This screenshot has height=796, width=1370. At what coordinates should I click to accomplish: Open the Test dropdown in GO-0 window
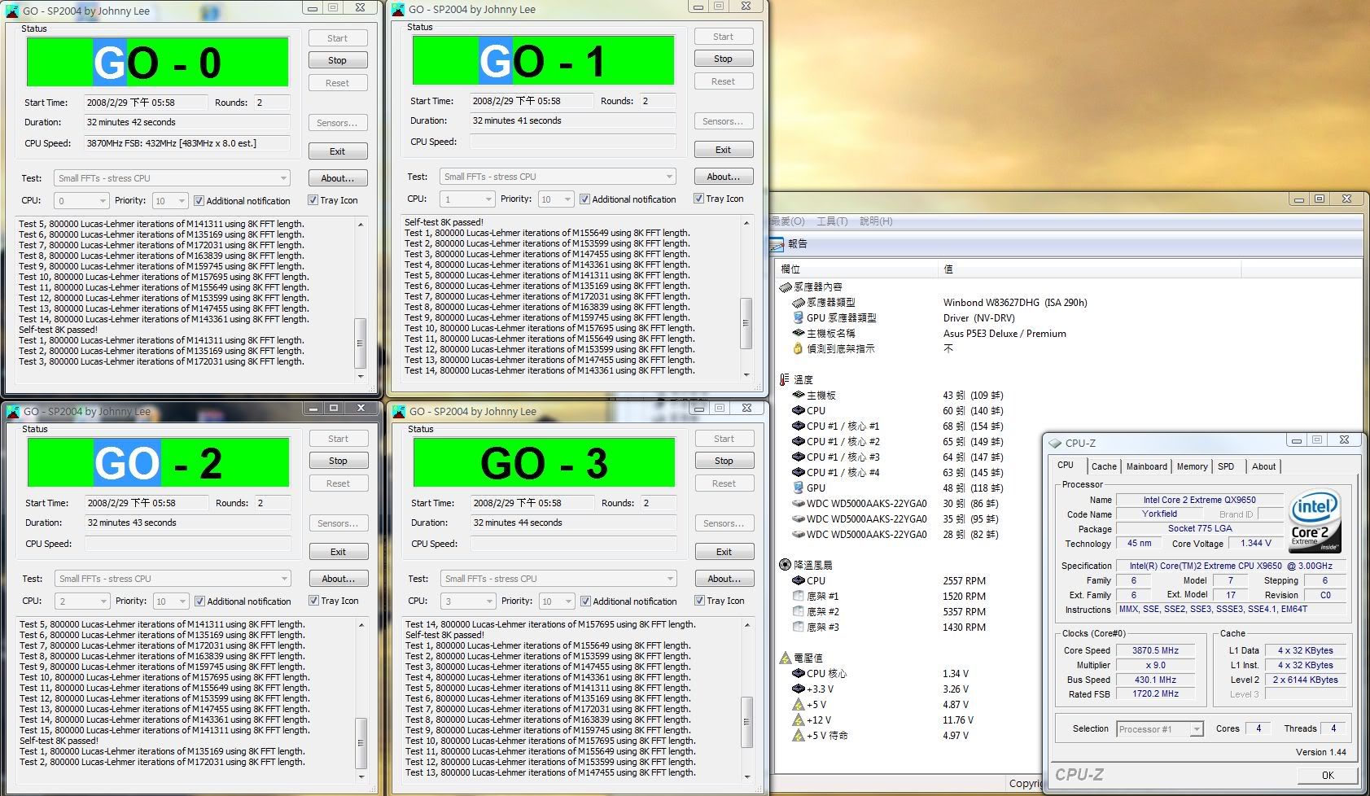pos(172,178)
